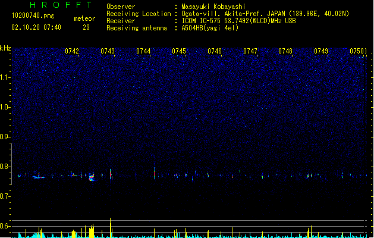Click the 0.9 kHz axis label
374x238 pixels.
[5, 137]
